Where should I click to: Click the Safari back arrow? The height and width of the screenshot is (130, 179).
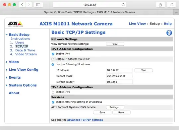click(x=22, y=5)
